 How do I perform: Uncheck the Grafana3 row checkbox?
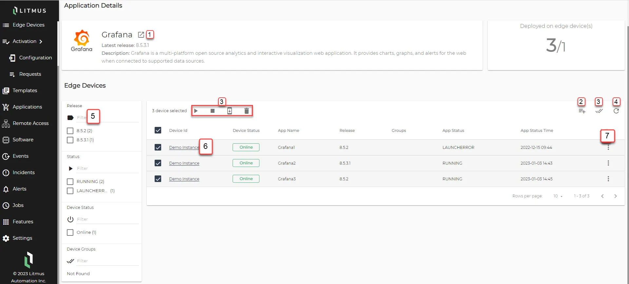[158, 179]
